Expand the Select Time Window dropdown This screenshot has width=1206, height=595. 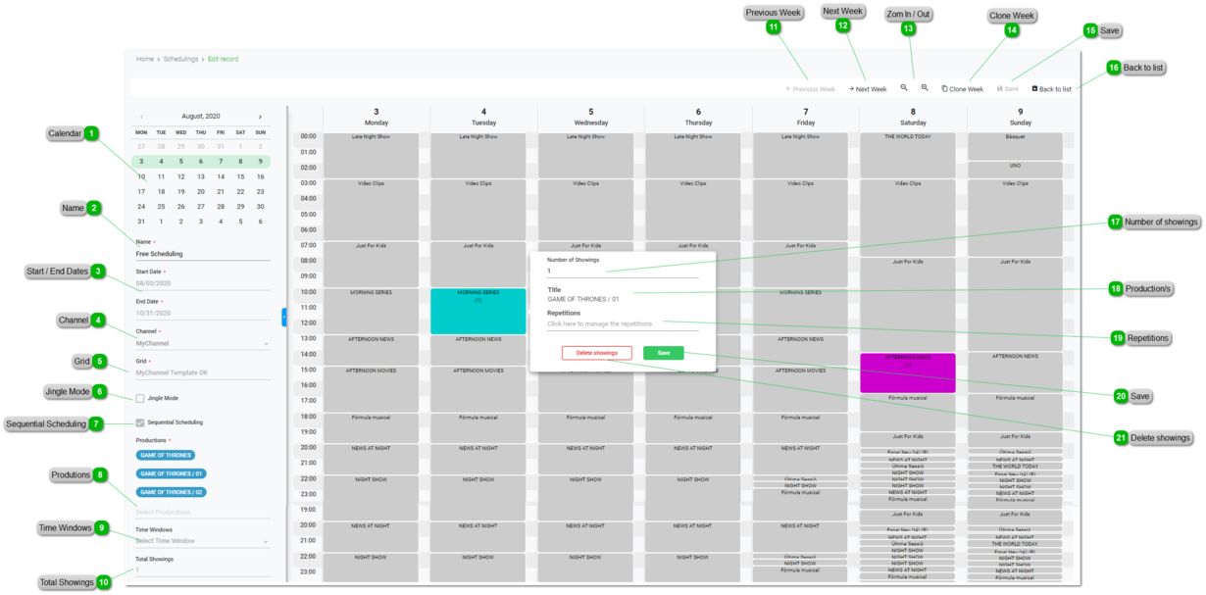[202, 541]
